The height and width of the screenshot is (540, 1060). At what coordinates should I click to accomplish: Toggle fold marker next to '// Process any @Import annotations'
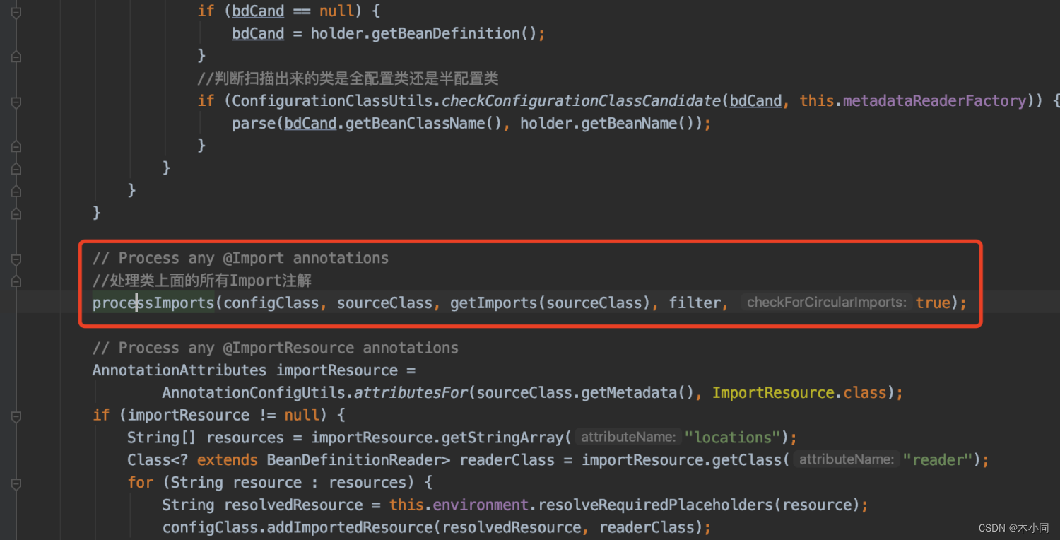16,259
